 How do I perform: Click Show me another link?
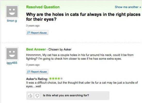128,7
